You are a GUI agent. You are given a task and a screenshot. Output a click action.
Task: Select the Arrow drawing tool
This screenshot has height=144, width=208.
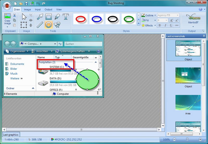[40, 17]
